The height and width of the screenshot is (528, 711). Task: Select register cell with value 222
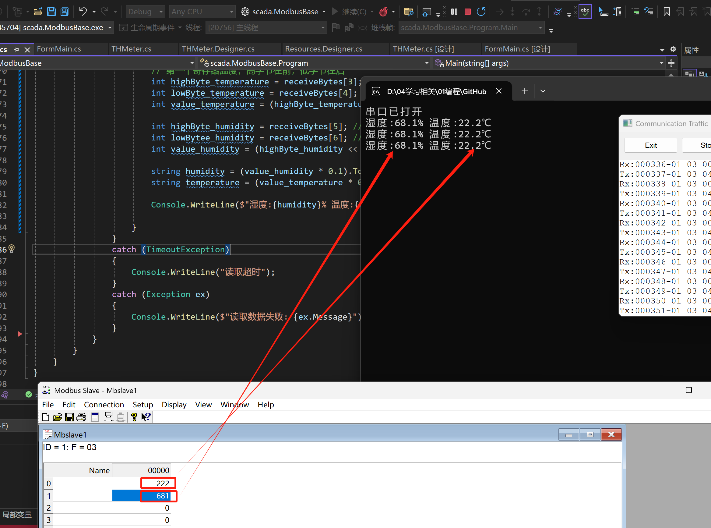(x=142, y=483)
